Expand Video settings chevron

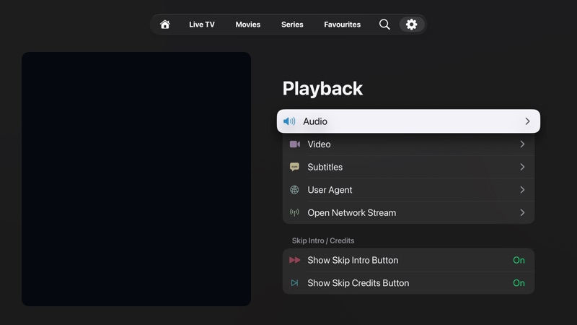(x=522, y=144)
